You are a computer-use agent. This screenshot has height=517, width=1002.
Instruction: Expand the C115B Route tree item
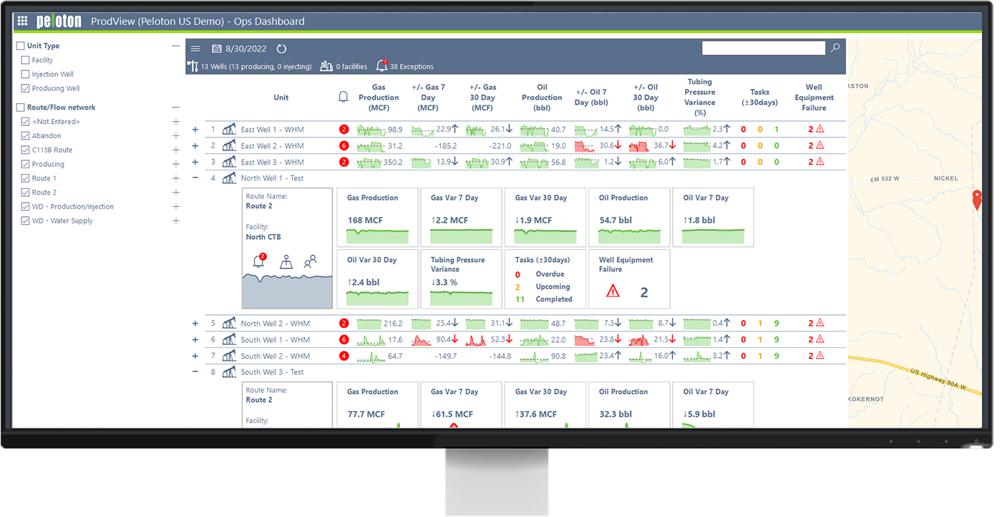coord(176,150)
